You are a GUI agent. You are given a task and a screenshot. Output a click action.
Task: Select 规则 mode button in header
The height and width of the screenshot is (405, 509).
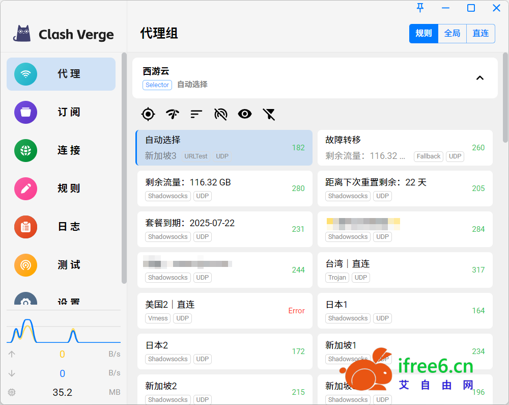pyautogui.click(x=423, y=34)
